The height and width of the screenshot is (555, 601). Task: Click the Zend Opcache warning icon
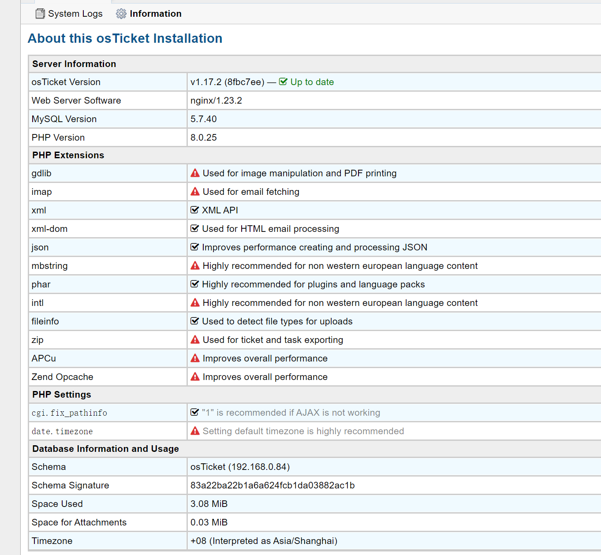click(x=195, y=377)
